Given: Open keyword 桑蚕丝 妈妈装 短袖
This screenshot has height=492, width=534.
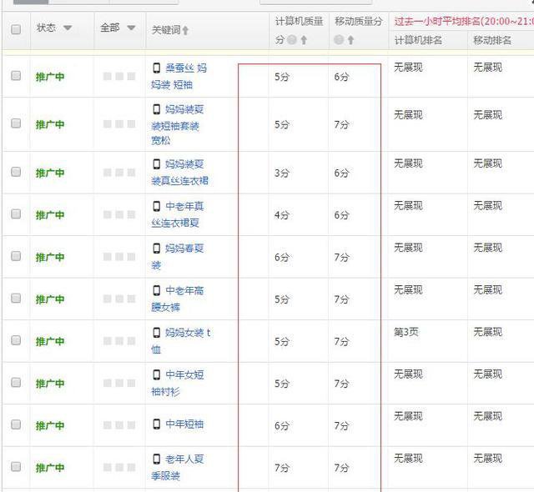Looking at the screenshot, I should pos(179,76).
